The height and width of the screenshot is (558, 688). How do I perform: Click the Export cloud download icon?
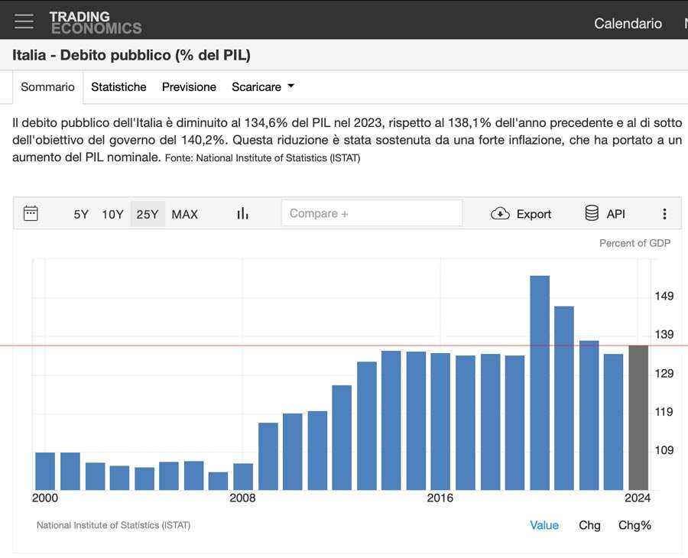500,214
